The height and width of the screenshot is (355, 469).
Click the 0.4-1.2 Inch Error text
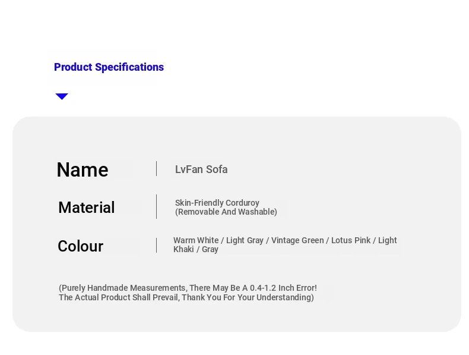(x=283, y=288)
